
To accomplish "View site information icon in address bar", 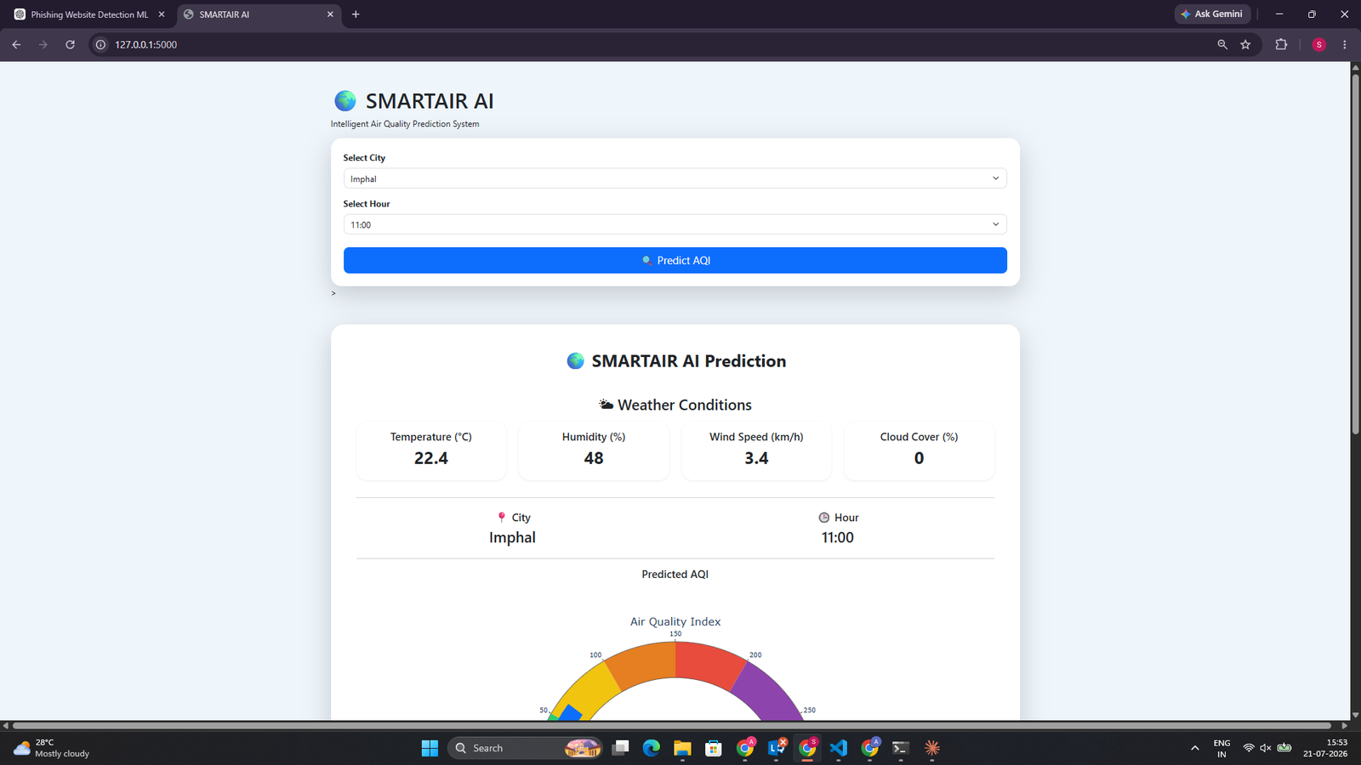I will tap(100, 44).
